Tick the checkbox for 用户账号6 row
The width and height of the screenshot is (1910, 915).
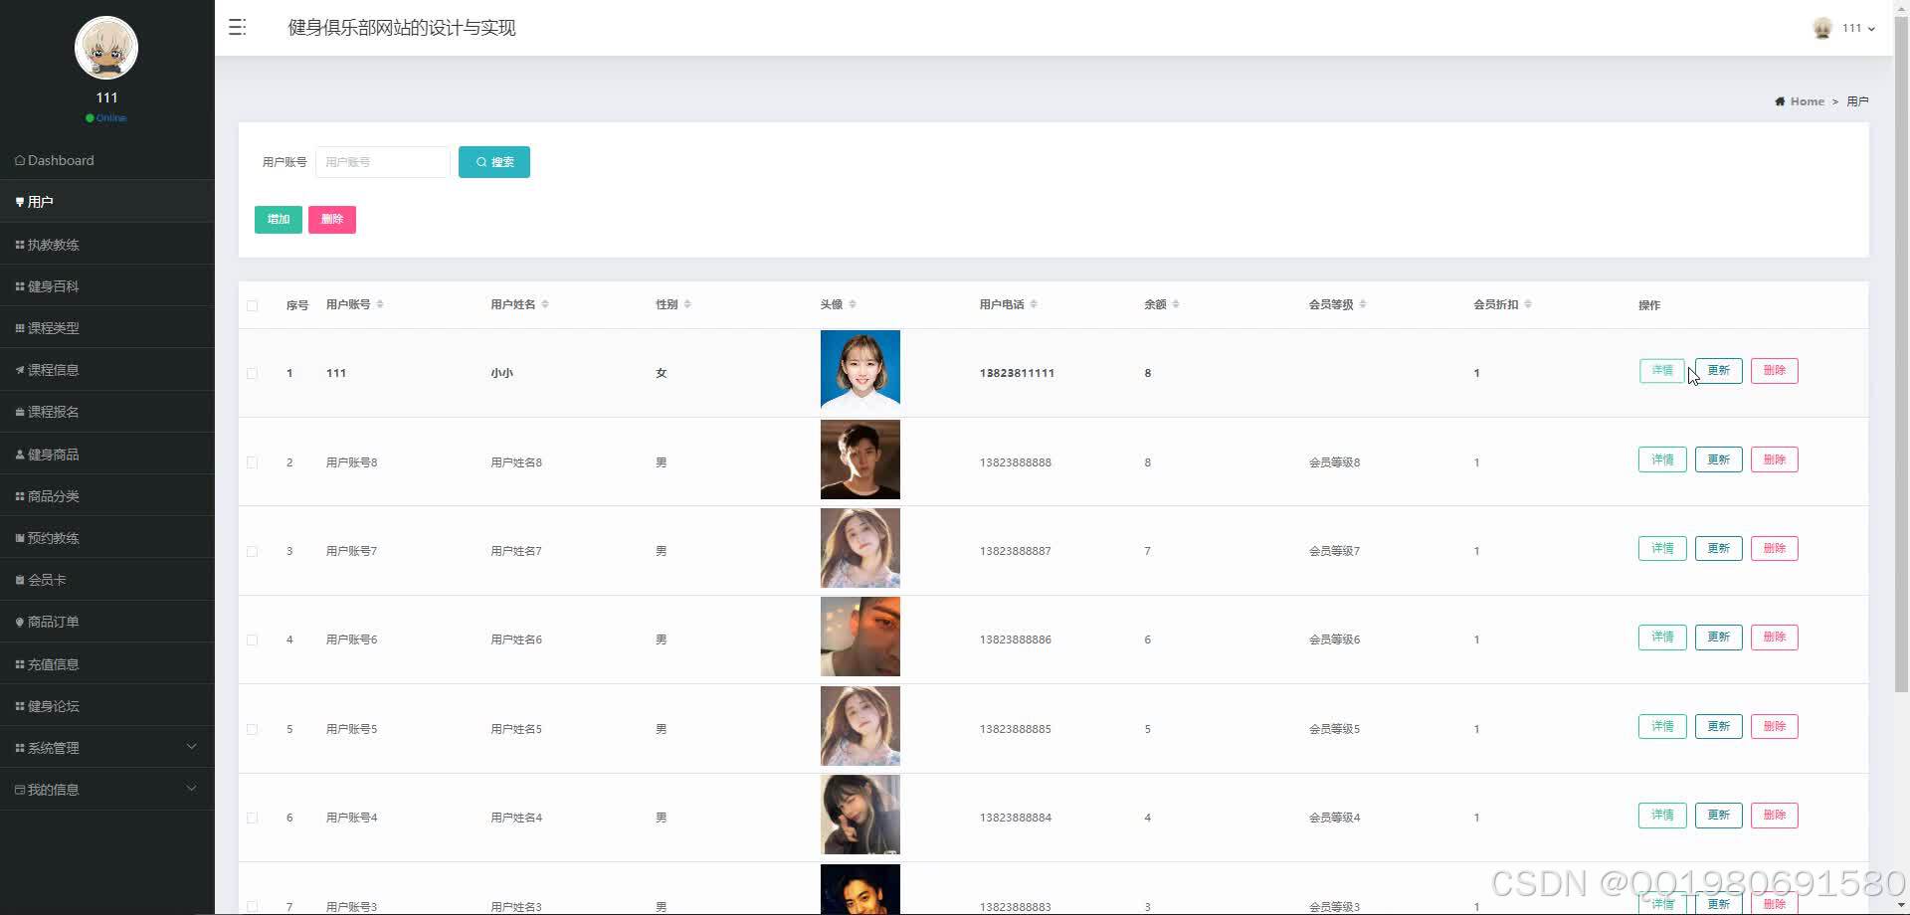point(252,640)
